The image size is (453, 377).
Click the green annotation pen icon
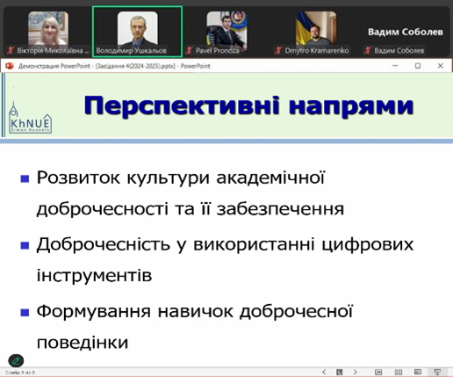16,360
